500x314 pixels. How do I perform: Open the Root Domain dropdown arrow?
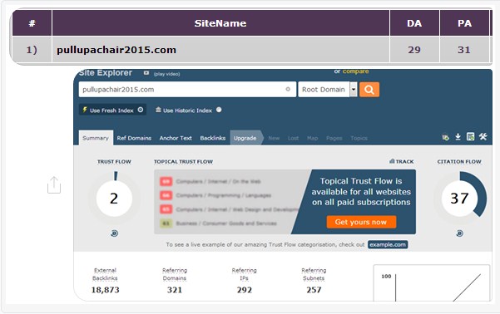[x=354, y=90]
